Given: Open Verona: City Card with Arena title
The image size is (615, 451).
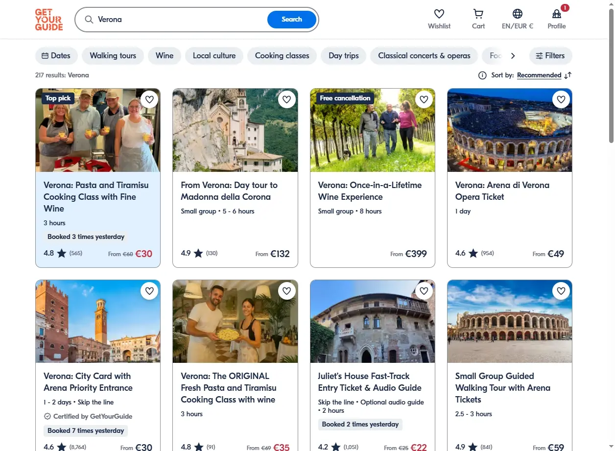Looking at the screenshot, I should pos(88,382).
